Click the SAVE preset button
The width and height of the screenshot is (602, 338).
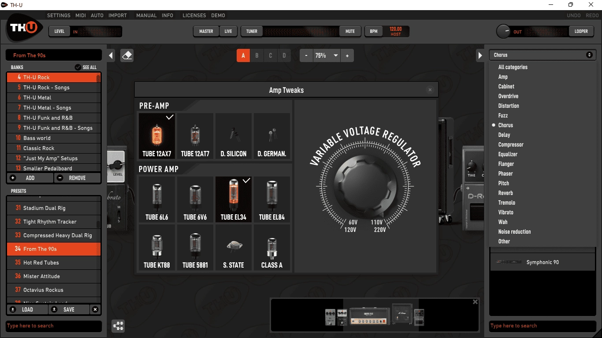point(69,309)
